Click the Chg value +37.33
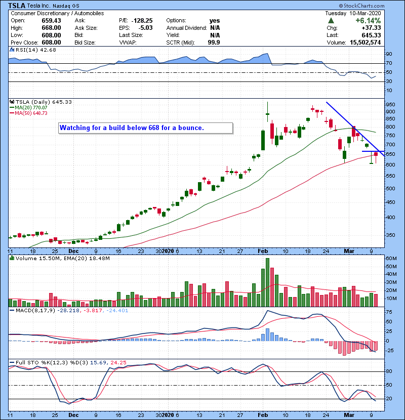 [371, 28]
